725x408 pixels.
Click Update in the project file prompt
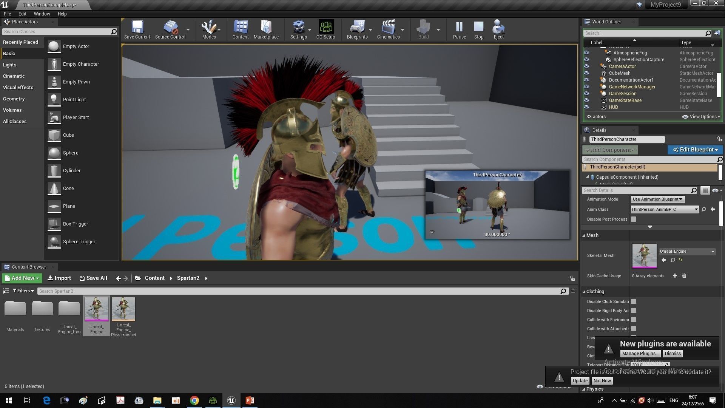[580, 381]
